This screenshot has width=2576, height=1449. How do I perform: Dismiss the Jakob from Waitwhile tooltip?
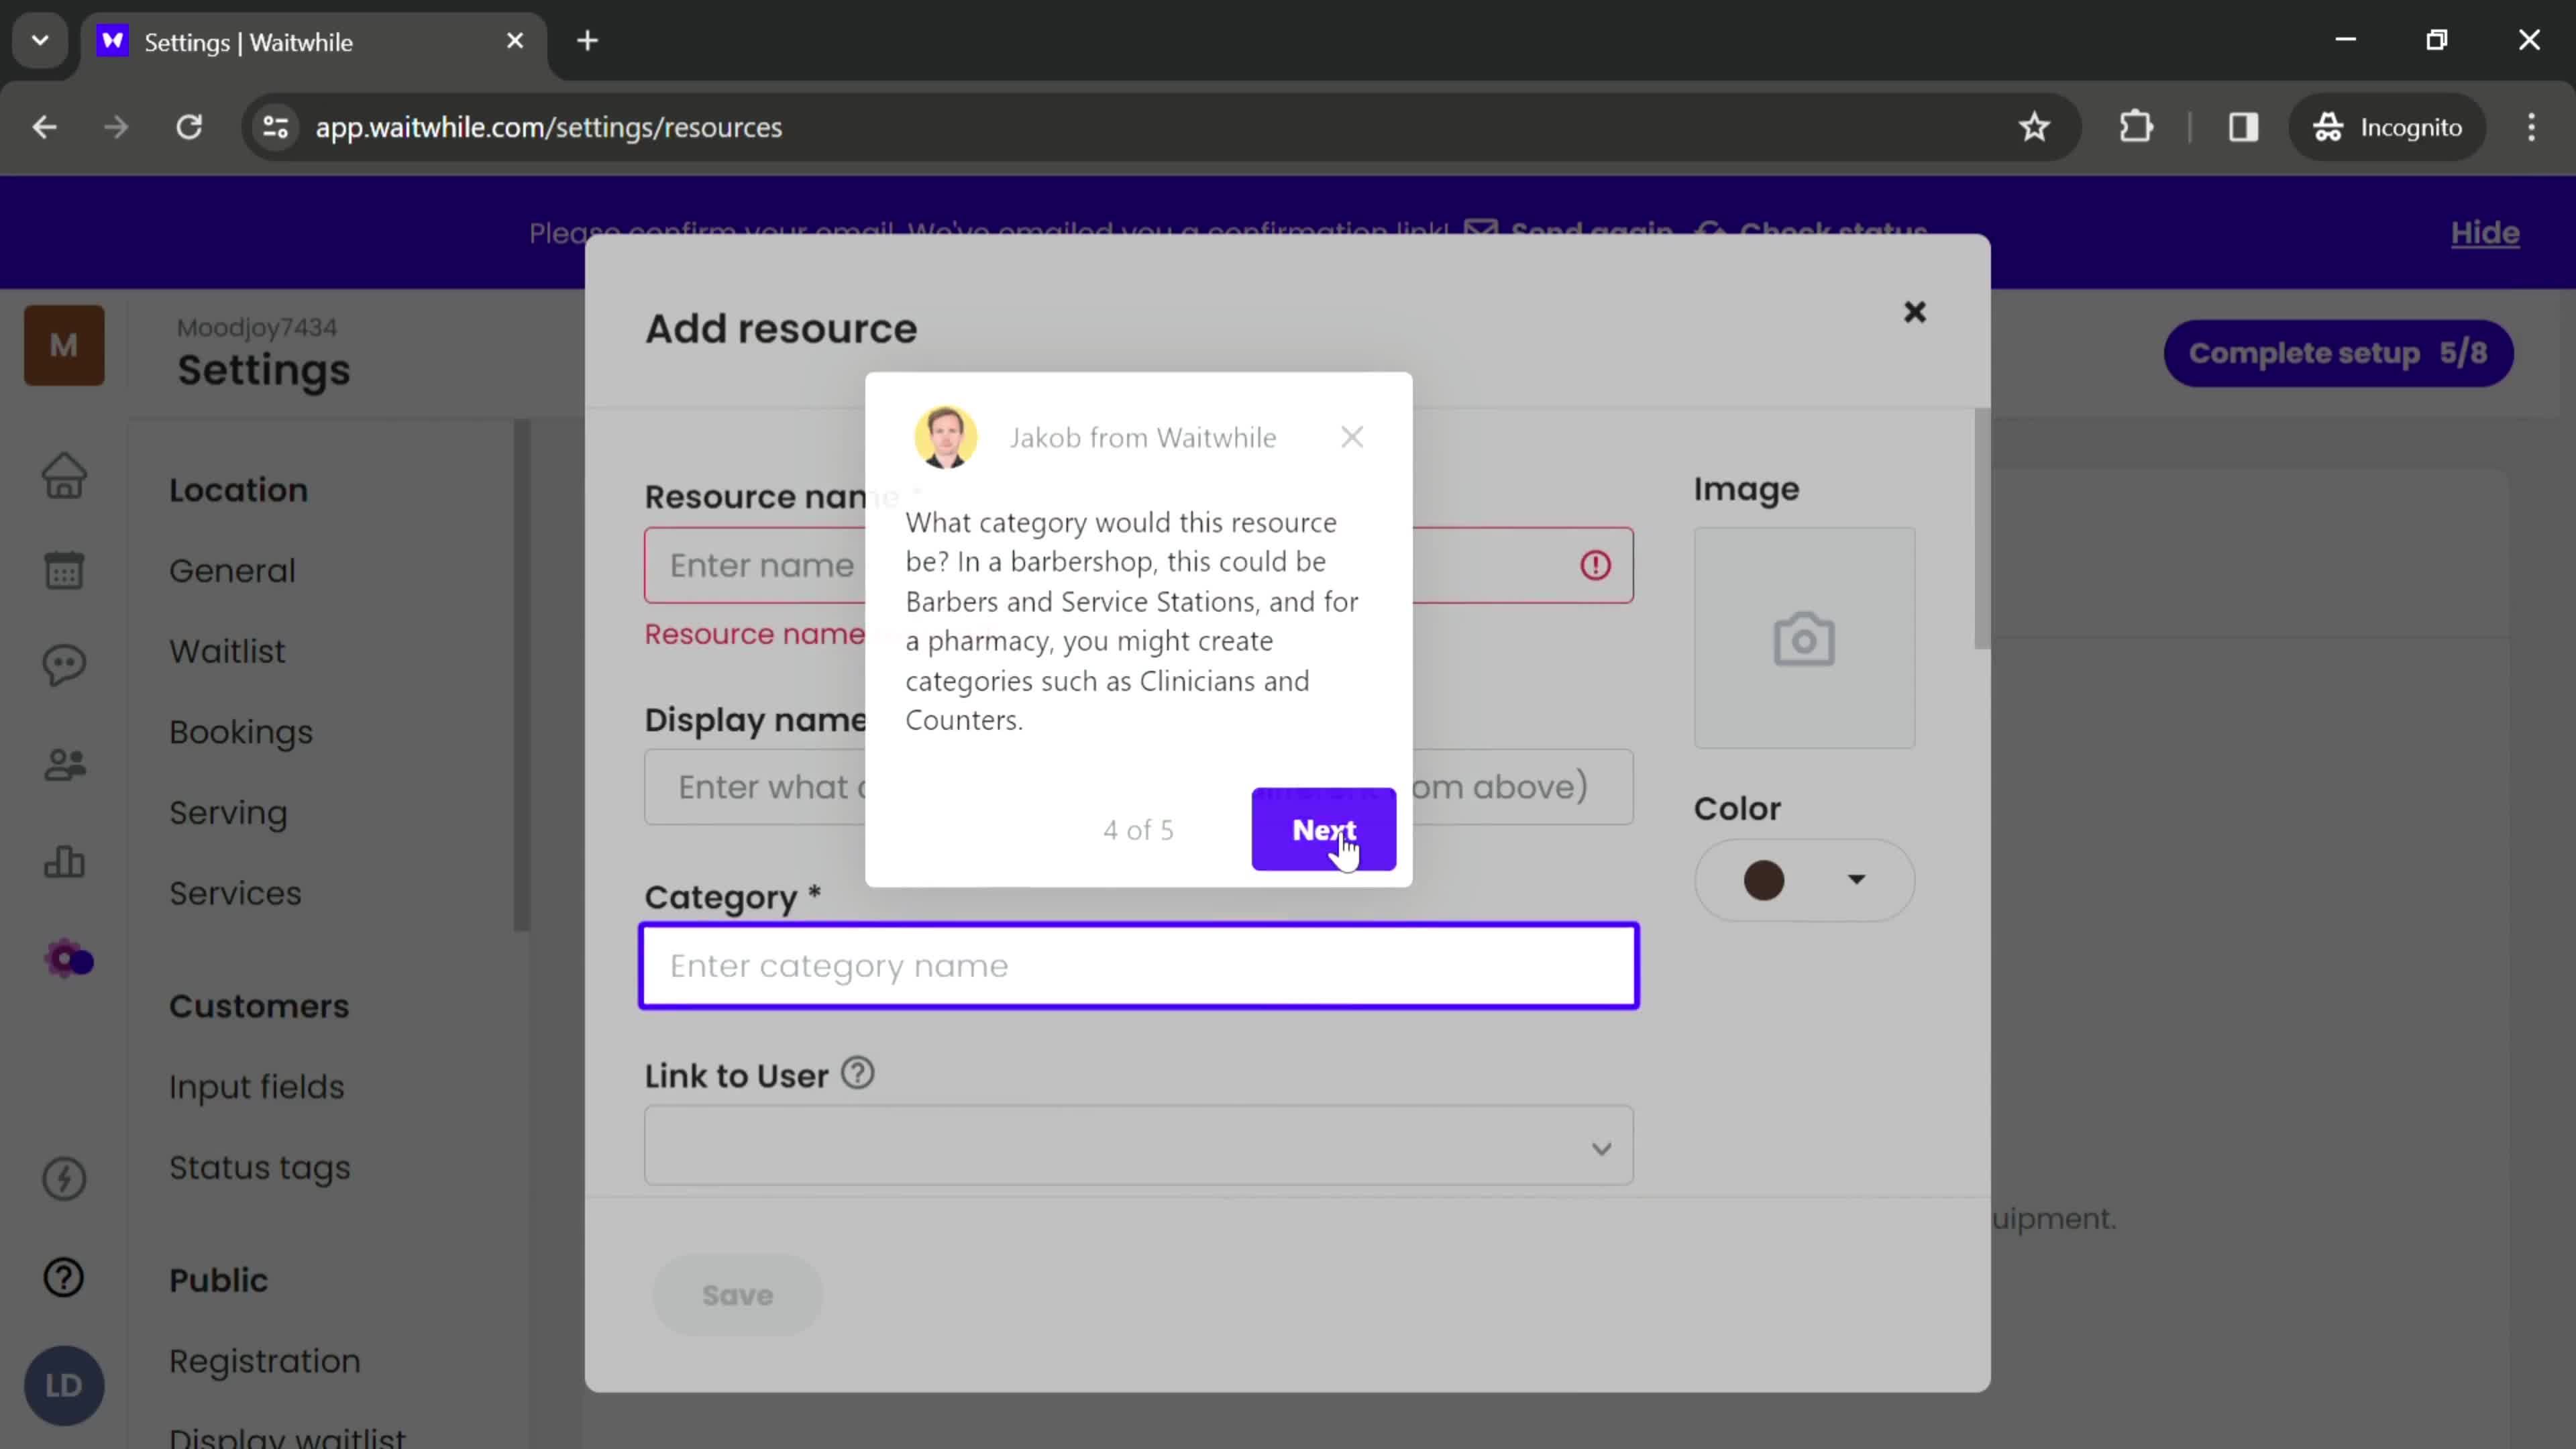[x=1352, y=437]
